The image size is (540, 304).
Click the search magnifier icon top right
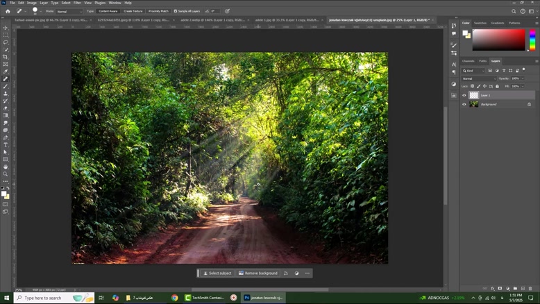point(514,11)
